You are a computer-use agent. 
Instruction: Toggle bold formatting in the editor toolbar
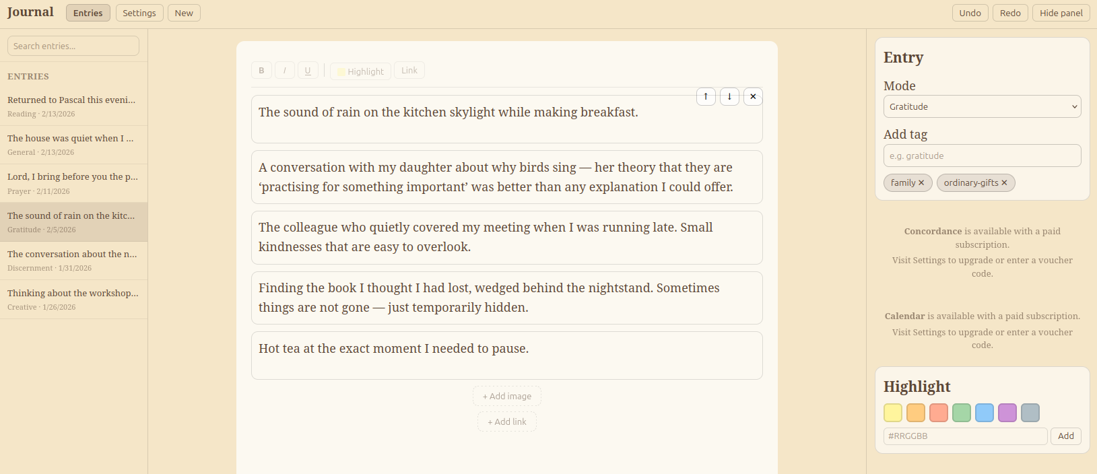[261, 71]
